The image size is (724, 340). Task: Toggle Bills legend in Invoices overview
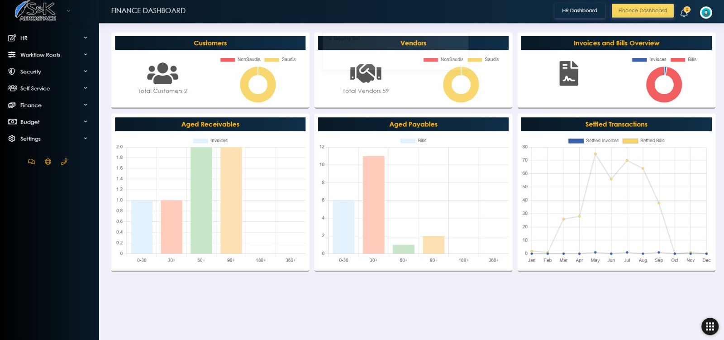pos(683,59)
